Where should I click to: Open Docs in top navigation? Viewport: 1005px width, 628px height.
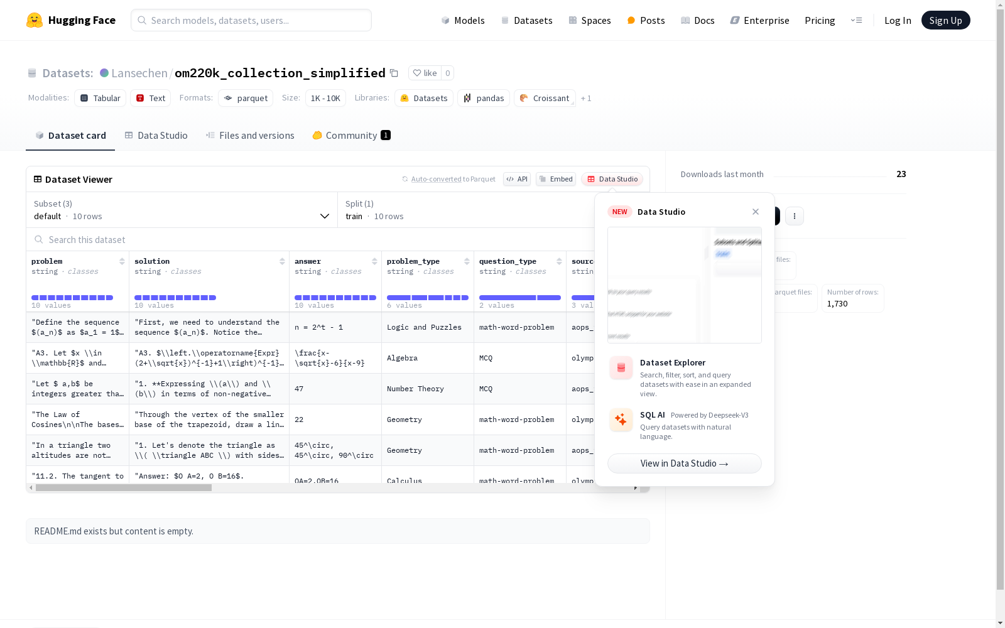pos(697,20)
